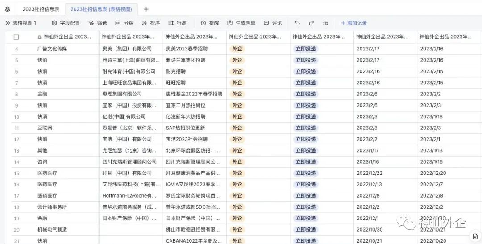The height and width of the screenshot is (244, 482).
Task: Select 惠理基金2023年春季招聘 cell
Action: [195, 94]
